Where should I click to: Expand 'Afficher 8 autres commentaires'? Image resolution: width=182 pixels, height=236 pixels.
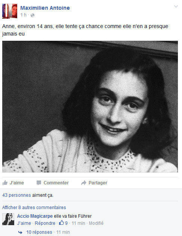pos(34,208)
